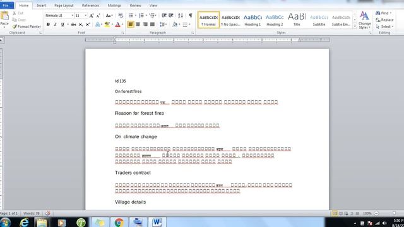Toggle Show/Hide paragraph marks
This screenshot has height=227, width=404.
(191, 16)
